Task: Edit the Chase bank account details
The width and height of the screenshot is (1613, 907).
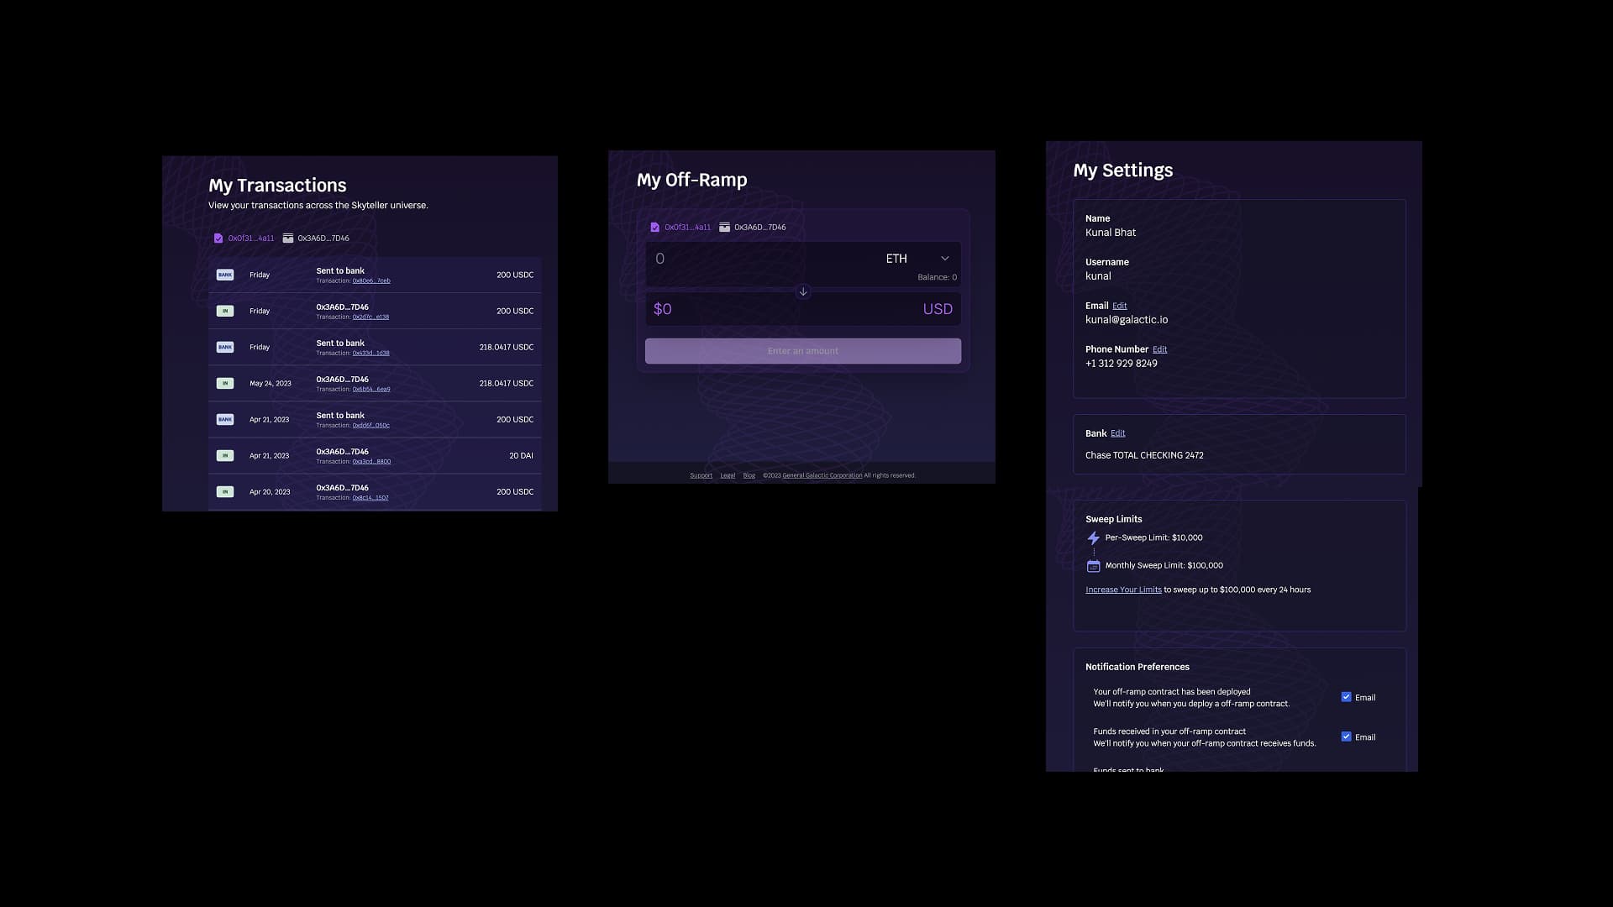Action: pos(1117,433)
